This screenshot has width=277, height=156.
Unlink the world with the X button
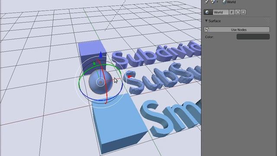pos(243,12)
